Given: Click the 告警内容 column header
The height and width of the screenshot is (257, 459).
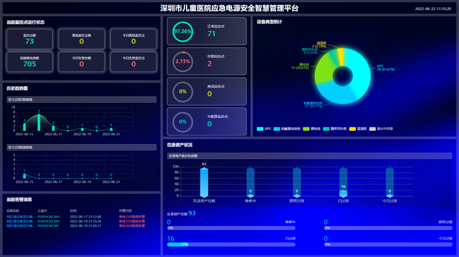Looking at the screenshot, I should [125, 211].
